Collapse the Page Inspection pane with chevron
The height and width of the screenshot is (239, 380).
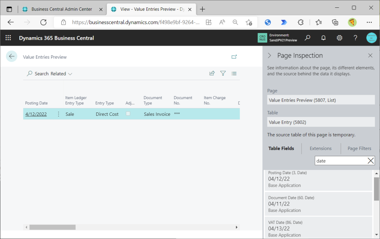pos(269,56)
